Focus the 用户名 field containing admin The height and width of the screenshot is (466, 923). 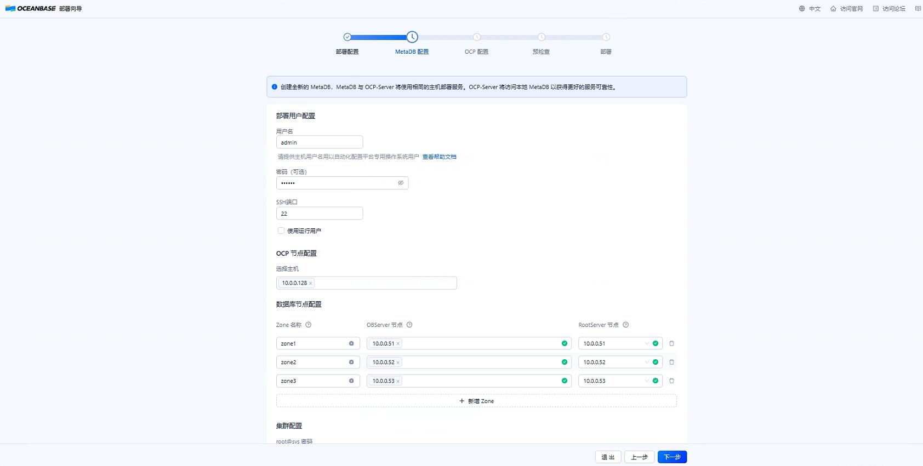[x=320, y=142]
